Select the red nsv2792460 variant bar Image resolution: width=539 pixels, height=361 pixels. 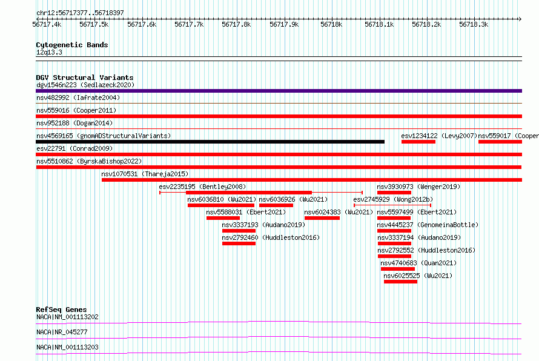[239, 243]
